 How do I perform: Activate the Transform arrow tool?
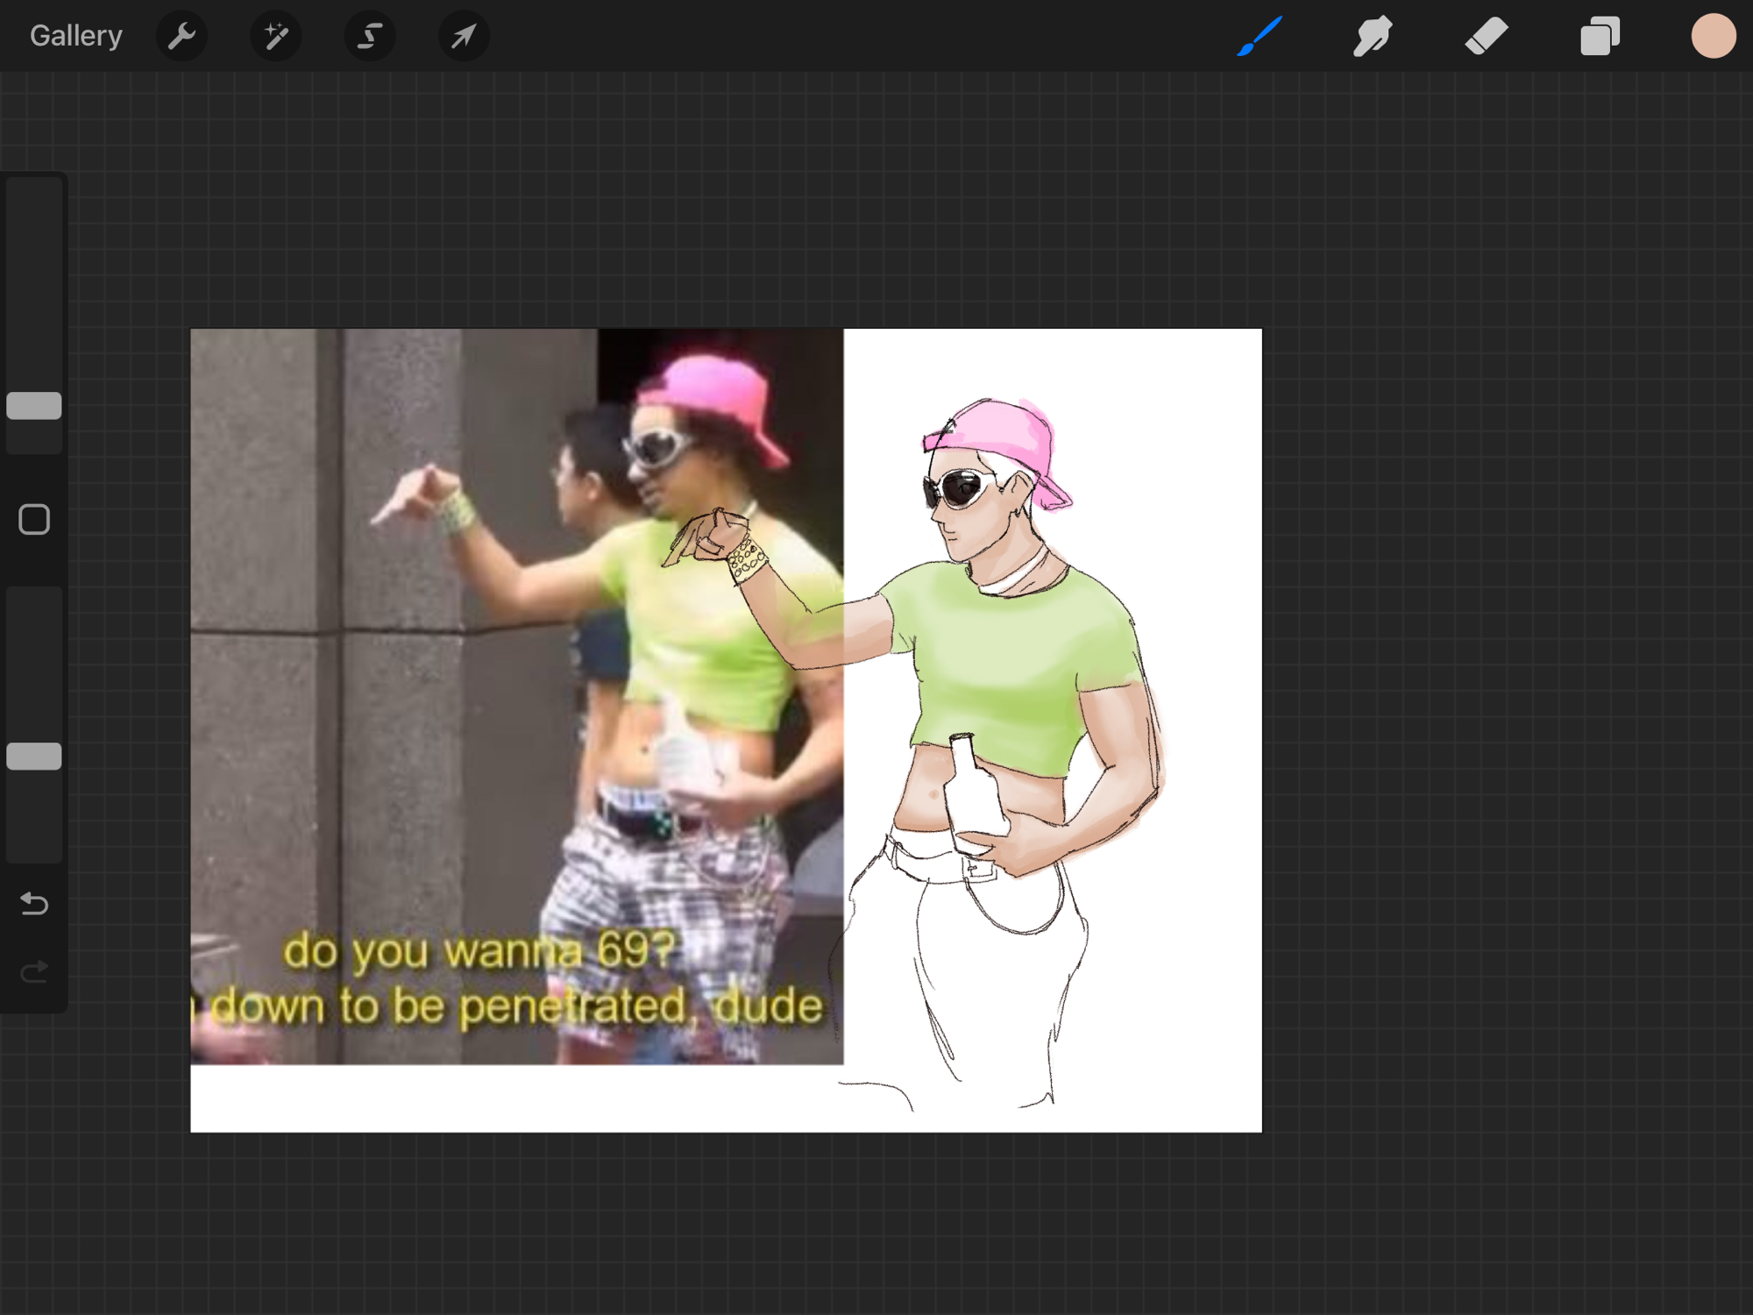pos(464,36)
